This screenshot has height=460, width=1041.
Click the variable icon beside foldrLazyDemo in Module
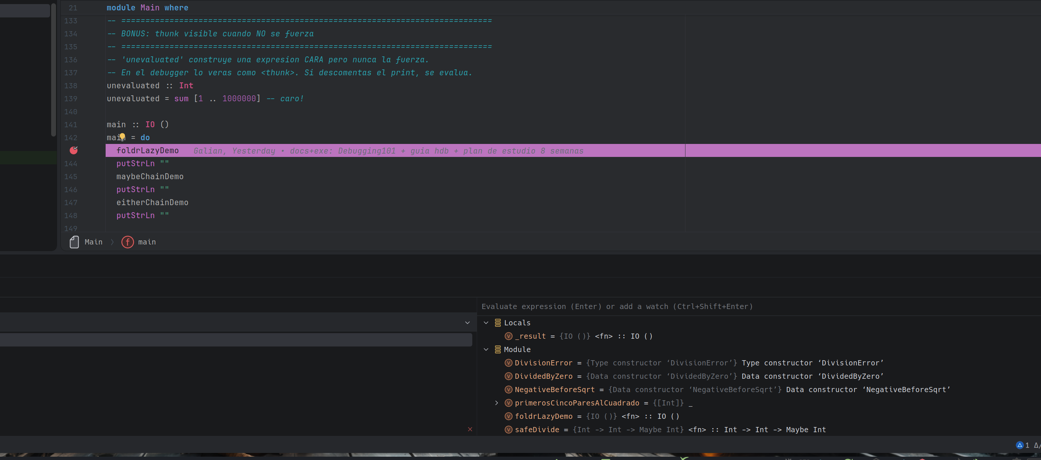[x=509, y=416]
